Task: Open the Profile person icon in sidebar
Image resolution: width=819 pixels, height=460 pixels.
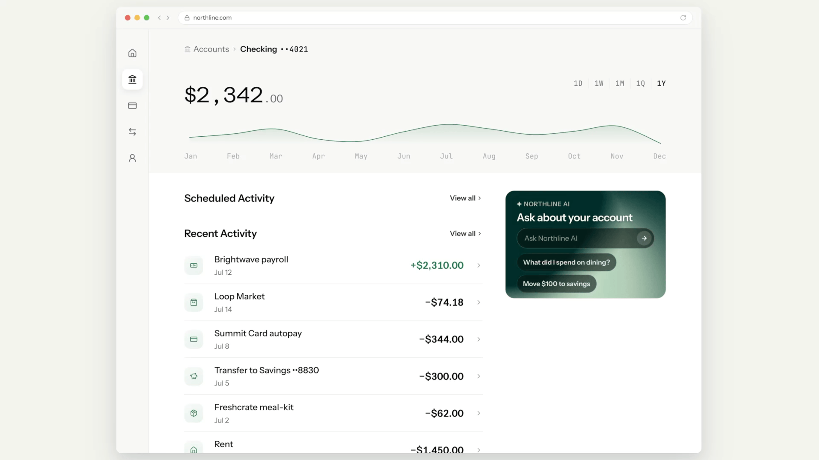Action: (132, 158)
